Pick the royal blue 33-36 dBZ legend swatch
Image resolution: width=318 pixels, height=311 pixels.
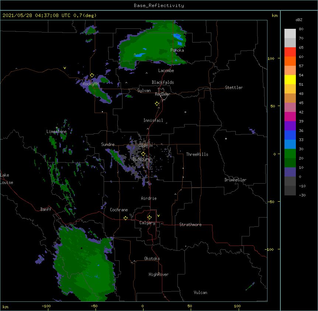coord(290,135)
